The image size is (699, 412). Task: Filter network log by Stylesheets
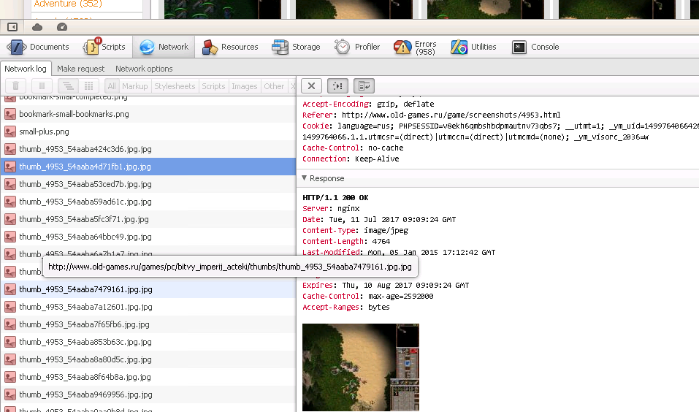coord(175,86)
